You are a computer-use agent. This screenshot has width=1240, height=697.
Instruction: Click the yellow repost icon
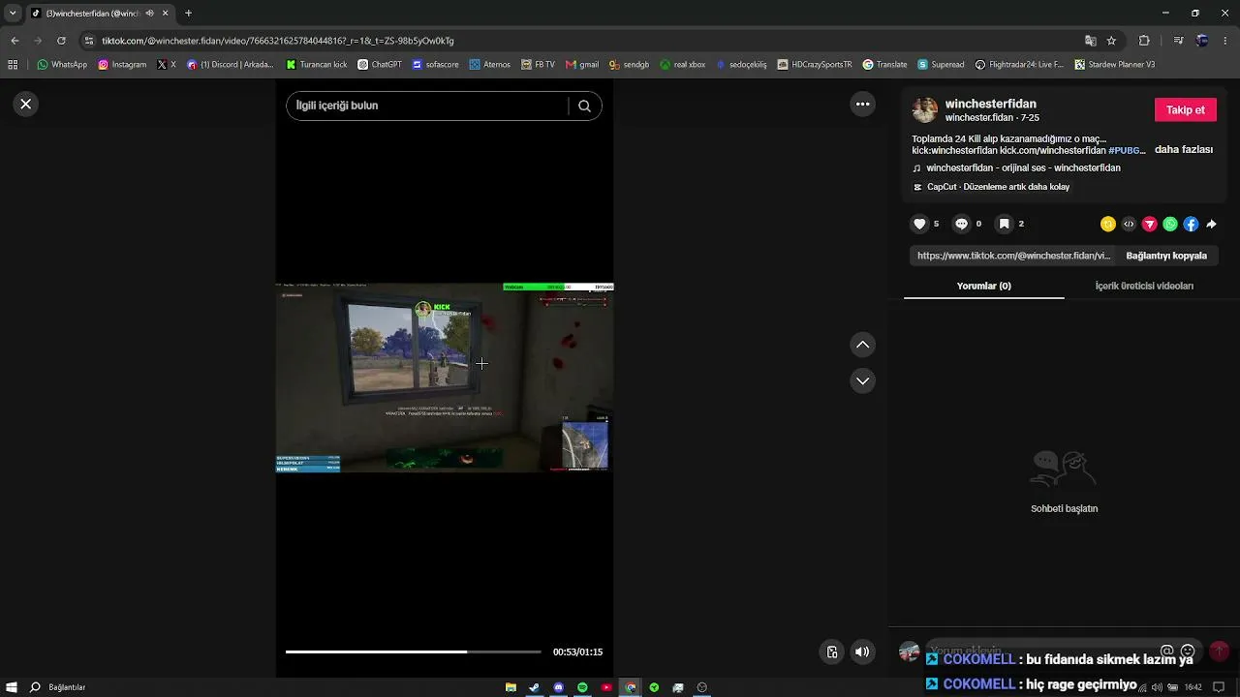point(1108,224)
